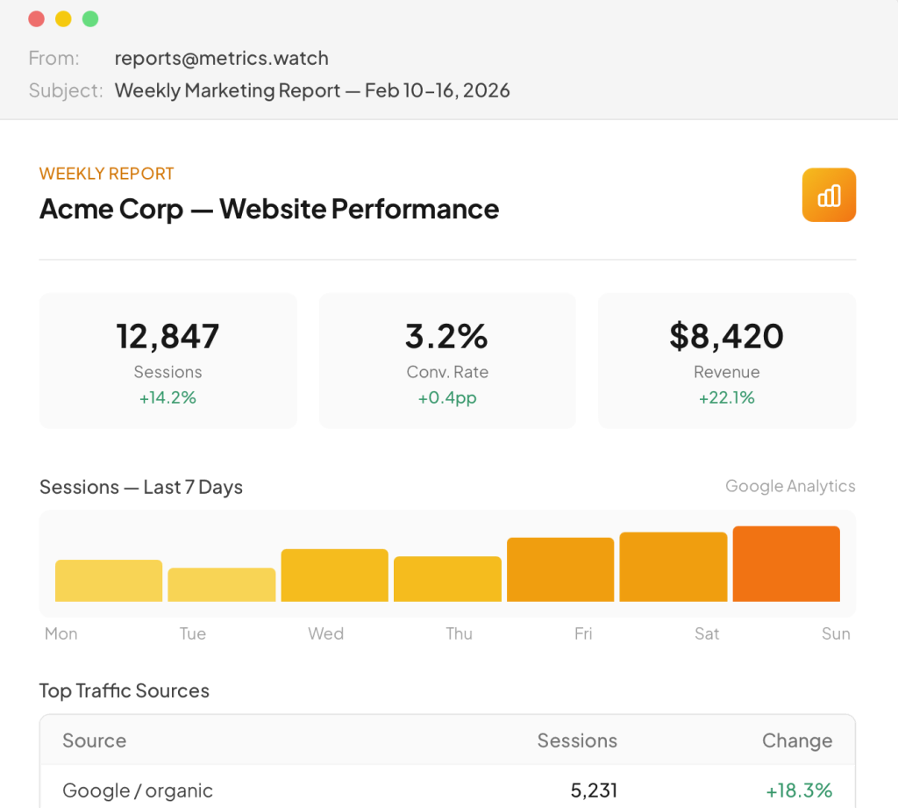Click the Sat axis label
Screen dimensions: 898x808
[x=707, y=633]
